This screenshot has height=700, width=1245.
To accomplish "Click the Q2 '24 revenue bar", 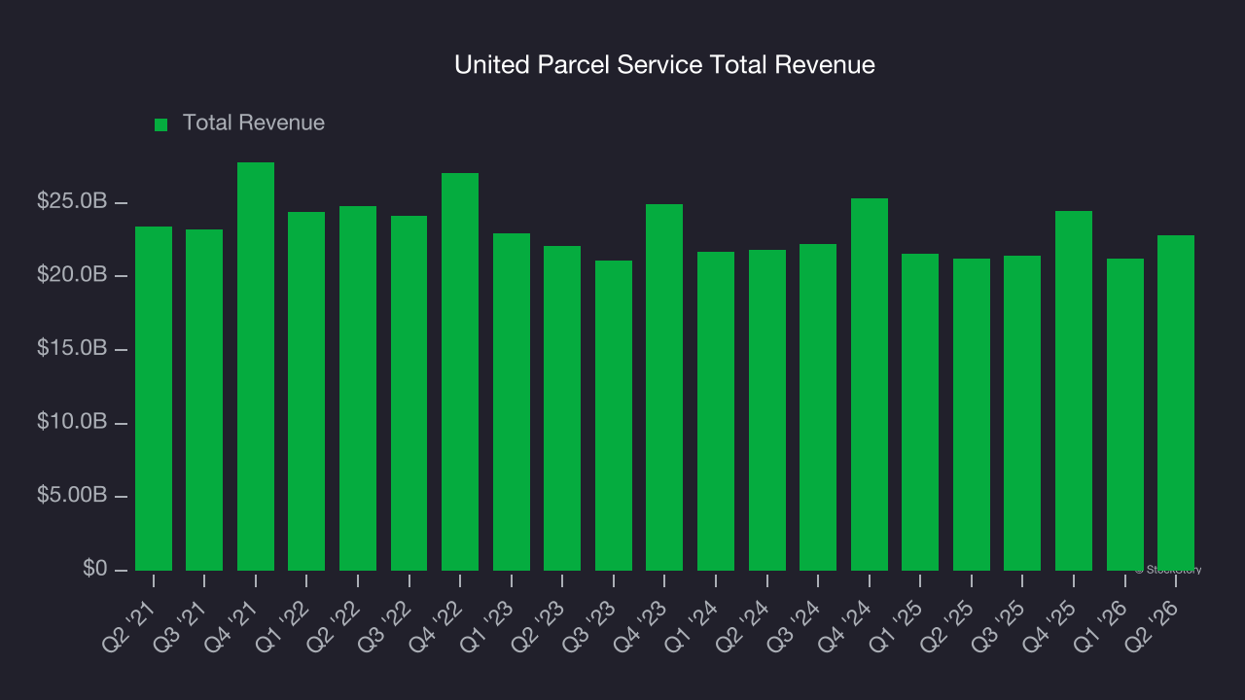I will tap(767, 410).
